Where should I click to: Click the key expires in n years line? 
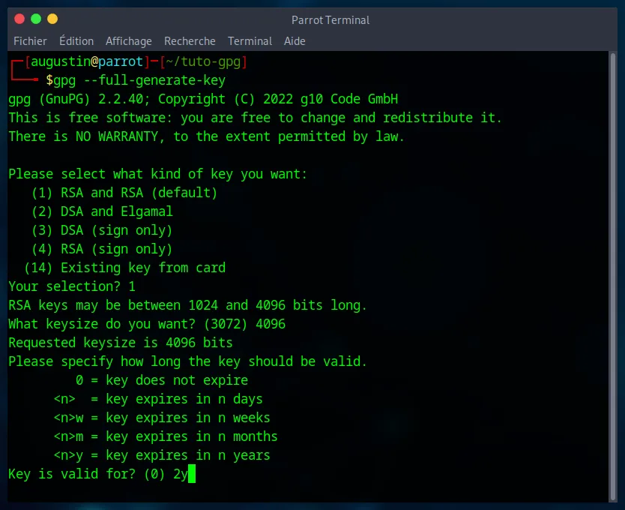click(x=161, y=455)
